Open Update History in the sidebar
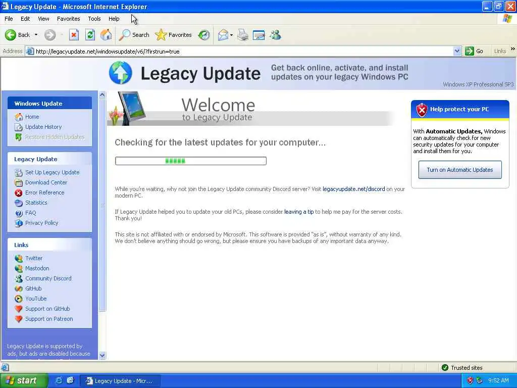Viewport: 517px width, 388px height. click(x=43, y=127)
